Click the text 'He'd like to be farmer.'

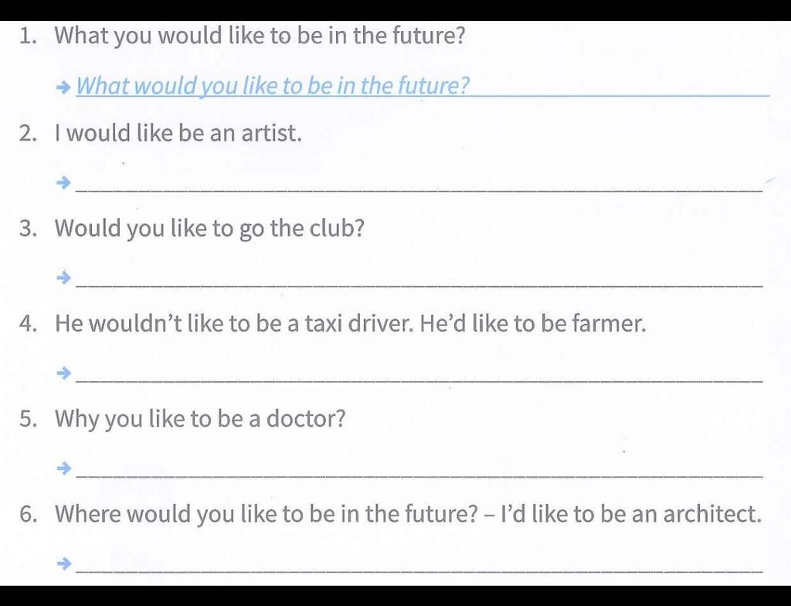[x=533, y=323]
